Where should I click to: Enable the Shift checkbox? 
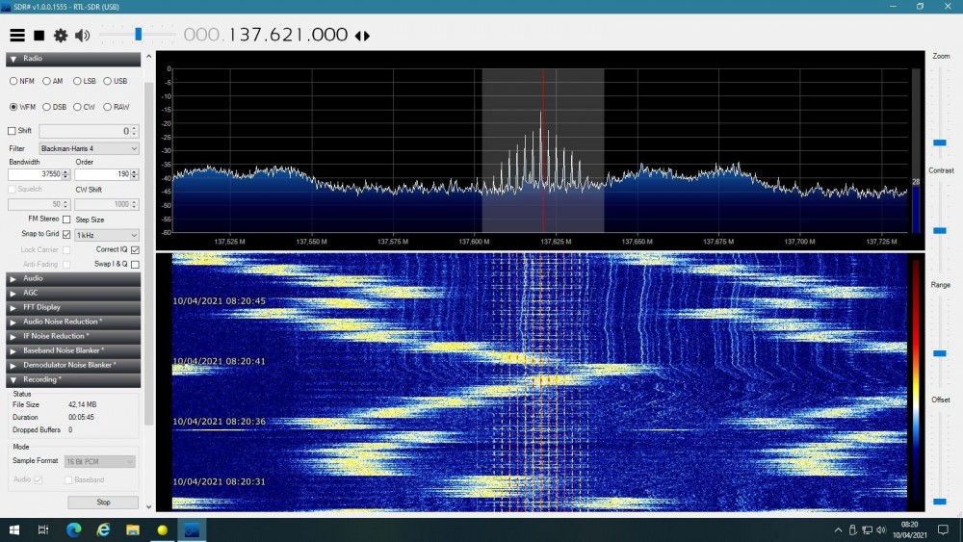(x=12, y=131)
